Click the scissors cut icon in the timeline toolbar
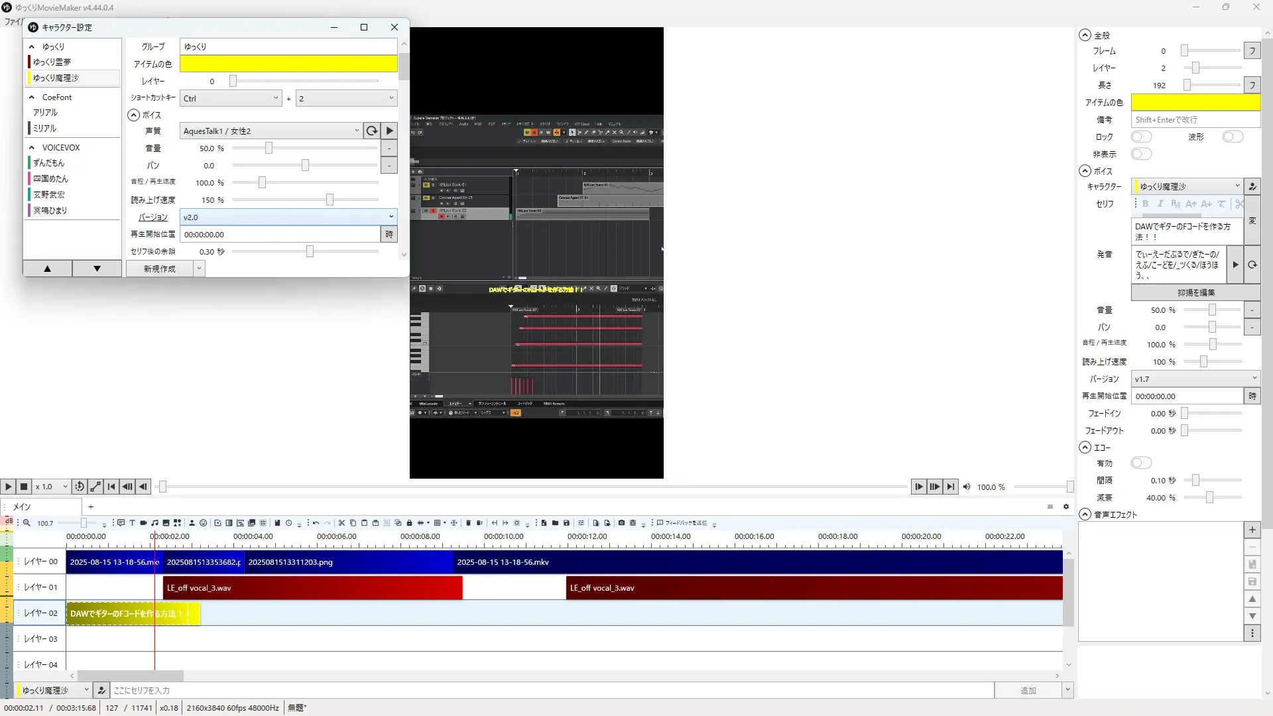Image resolution: width=1273 pixels, height=716 pixels. pos(341,523)
